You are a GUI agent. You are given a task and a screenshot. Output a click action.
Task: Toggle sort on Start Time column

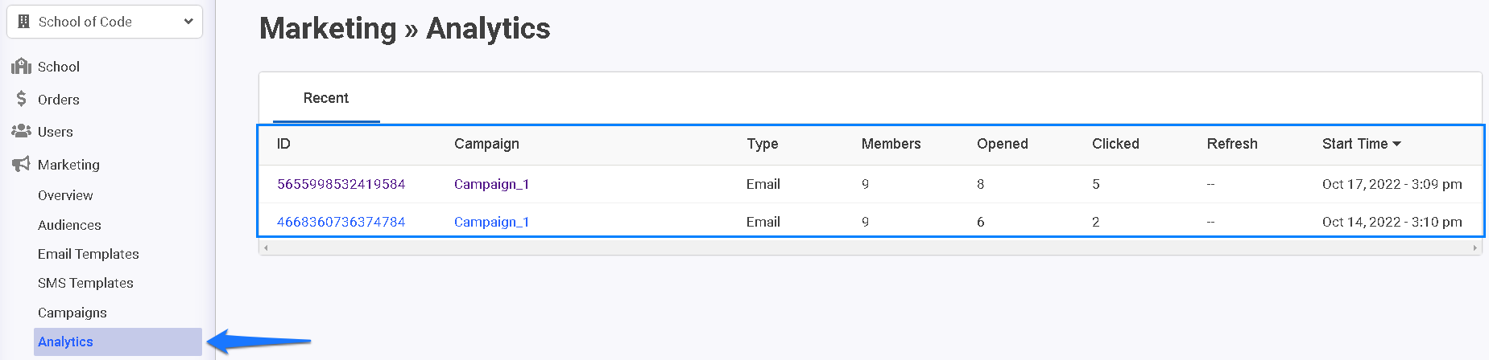click(1361, 144)
